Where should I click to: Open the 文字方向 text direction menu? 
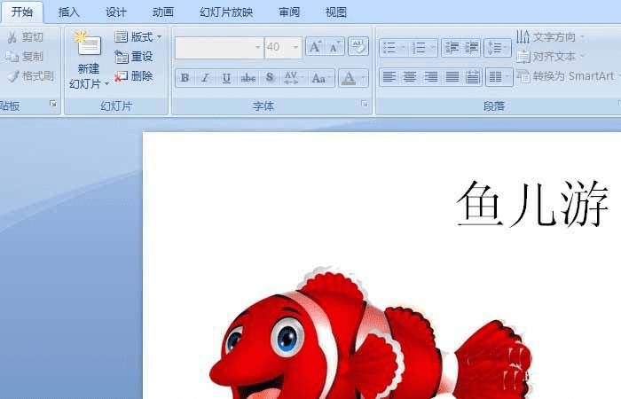pyautogui.click(x=551, y=37)
